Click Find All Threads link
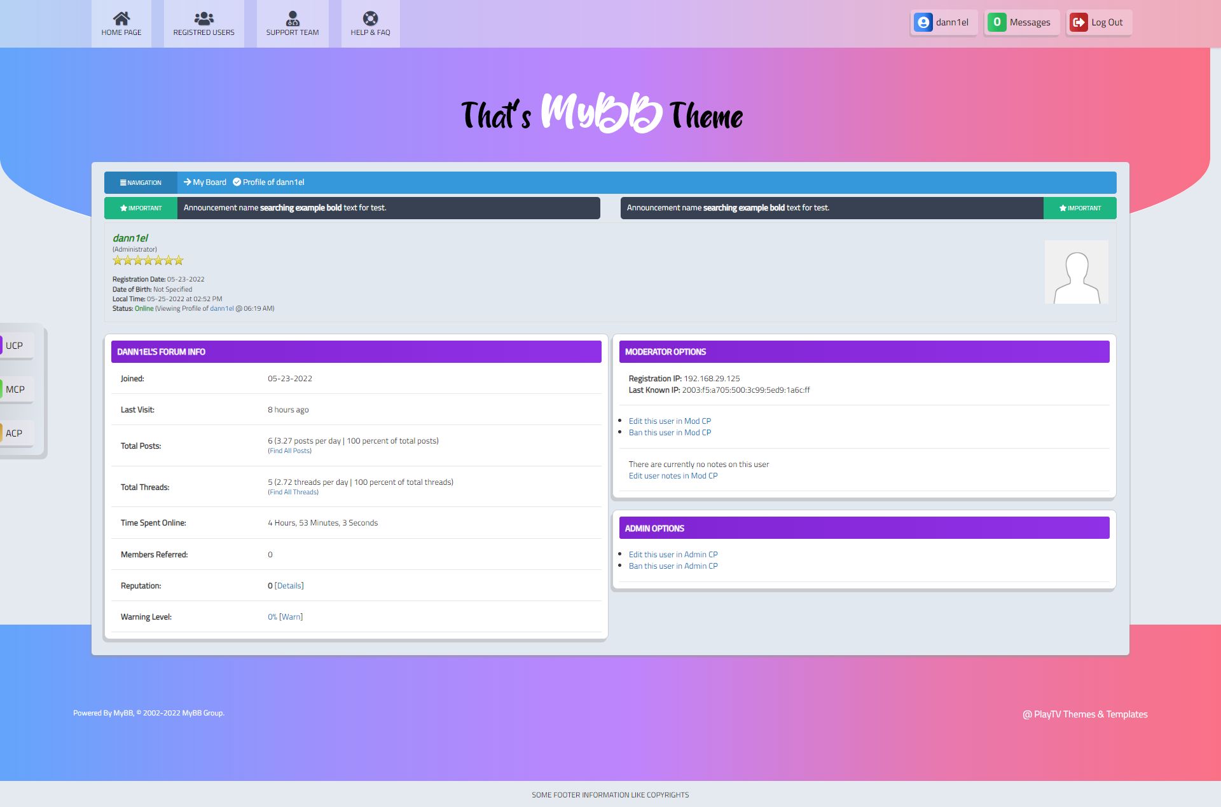The width and height of the screenshot is (1221, 807). pos(293,492)
